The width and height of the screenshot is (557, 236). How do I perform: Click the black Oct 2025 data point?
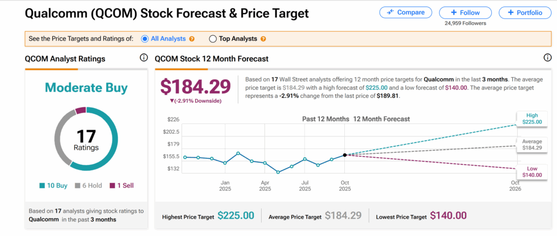coord(345,155)
